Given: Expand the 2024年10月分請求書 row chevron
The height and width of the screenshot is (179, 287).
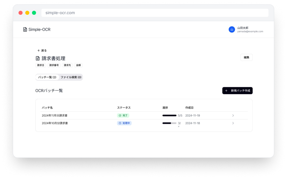Looking at the screenshot, I should pyautogui.click(x=233, y=123).
